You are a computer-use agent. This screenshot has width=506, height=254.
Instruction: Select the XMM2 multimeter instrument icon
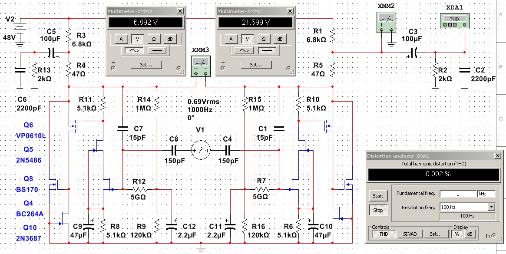coord(386,22)
